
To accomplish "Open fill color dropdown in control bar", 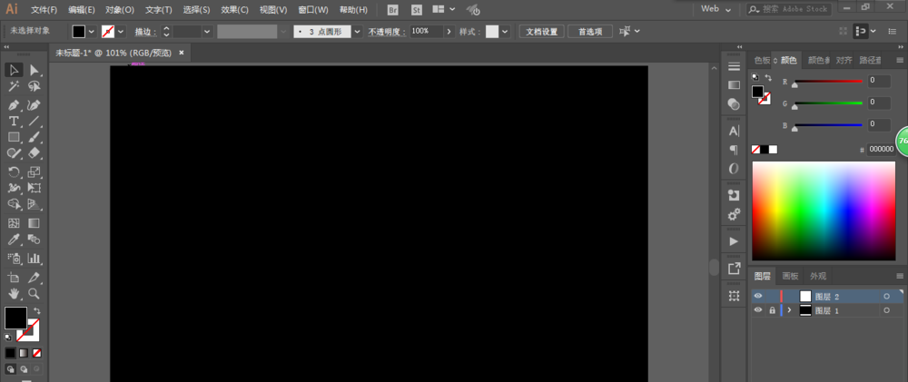I will [92, 31].
